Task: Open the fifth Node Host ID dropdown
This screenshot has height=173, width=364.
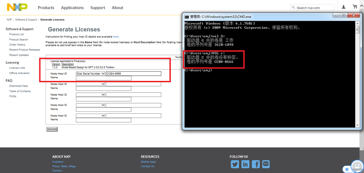Action: point(90,115)
